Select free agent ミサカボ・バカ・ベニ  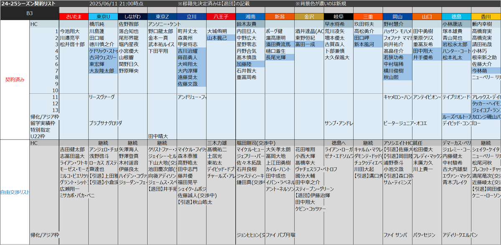(x=77, y=195)
